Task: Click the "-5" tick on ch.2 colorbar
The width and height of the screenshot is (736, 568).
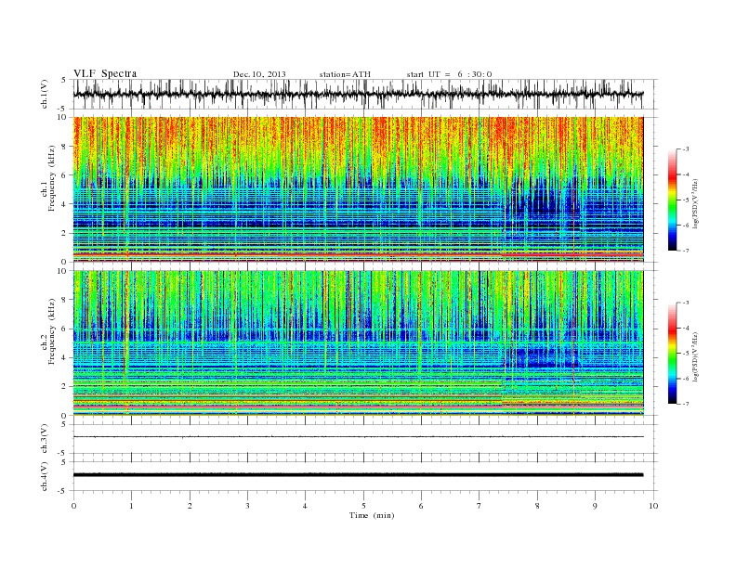Action: click(x=685, y=353)
